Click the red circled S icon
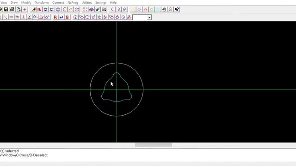 [170, 9]
